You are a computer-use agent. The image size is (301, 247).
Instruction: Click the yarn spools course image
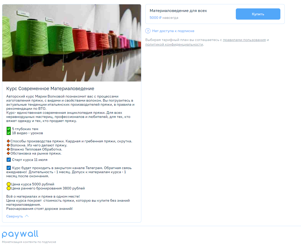click(72, 43)
